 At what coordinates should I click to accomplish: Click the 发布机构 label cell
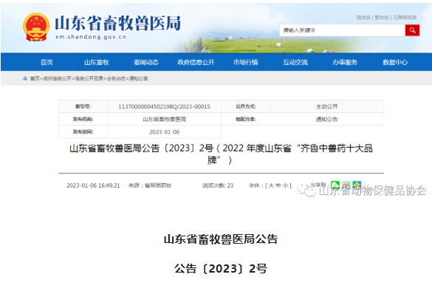click(x=83, y=119)
